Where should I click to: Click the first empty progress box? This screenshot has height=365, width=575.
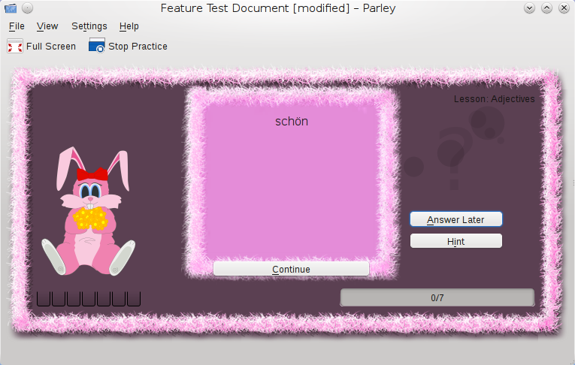pyautogui.click(x=44, y=299)
